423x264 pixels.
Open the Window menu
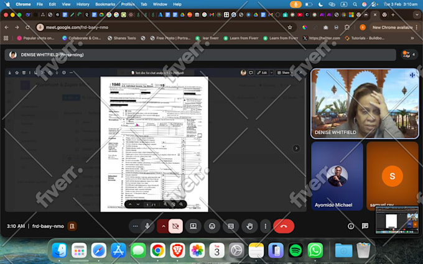(x=160, y=4)
